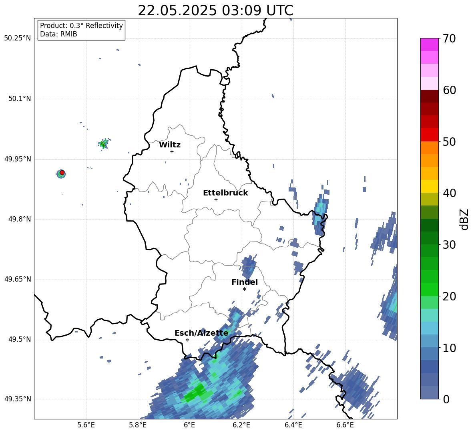Click the red high-reflectivity dot echo
This screenshot has height=433, width=474.
point(62,173)
